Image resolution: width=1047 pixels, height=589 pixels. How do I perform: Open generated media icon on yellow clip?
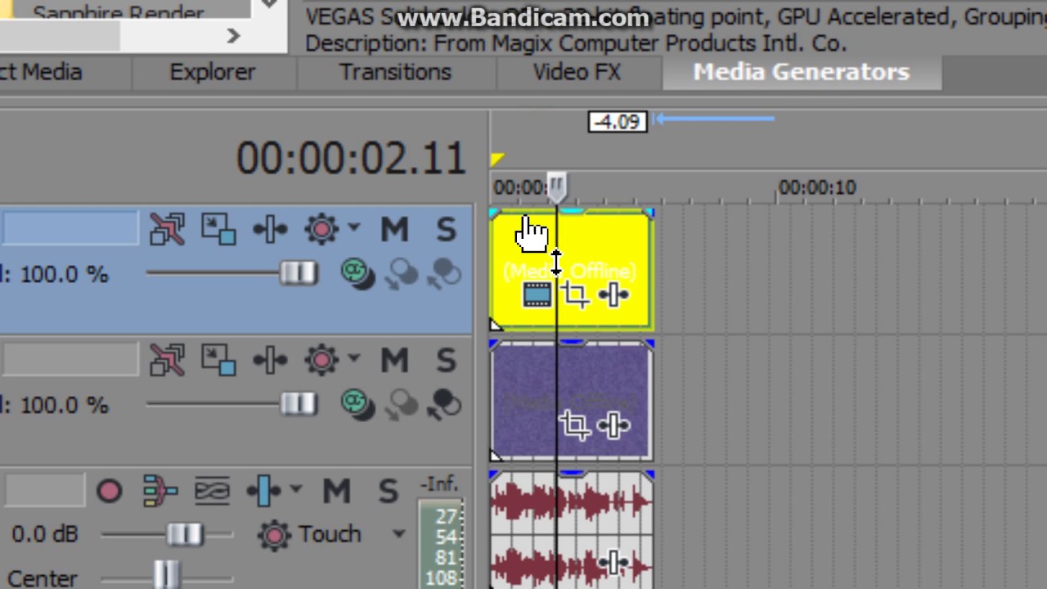click(537, 295)
